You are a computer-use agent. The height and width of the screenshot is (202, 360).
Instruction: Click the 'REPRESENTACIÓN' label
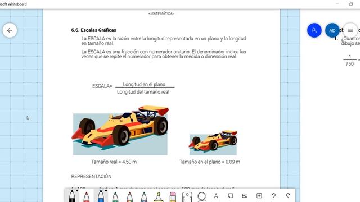pos(91,176)
